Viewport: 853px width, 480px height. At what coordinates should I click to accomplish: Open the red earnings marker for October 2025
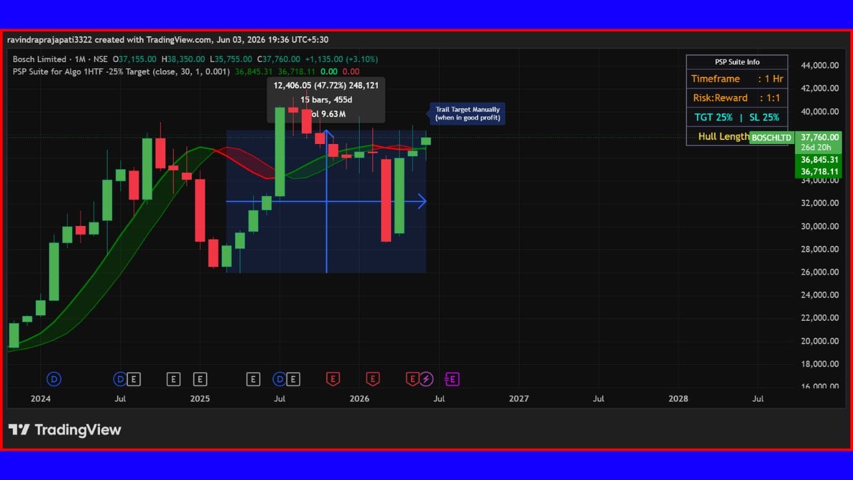tap(333, 379)
